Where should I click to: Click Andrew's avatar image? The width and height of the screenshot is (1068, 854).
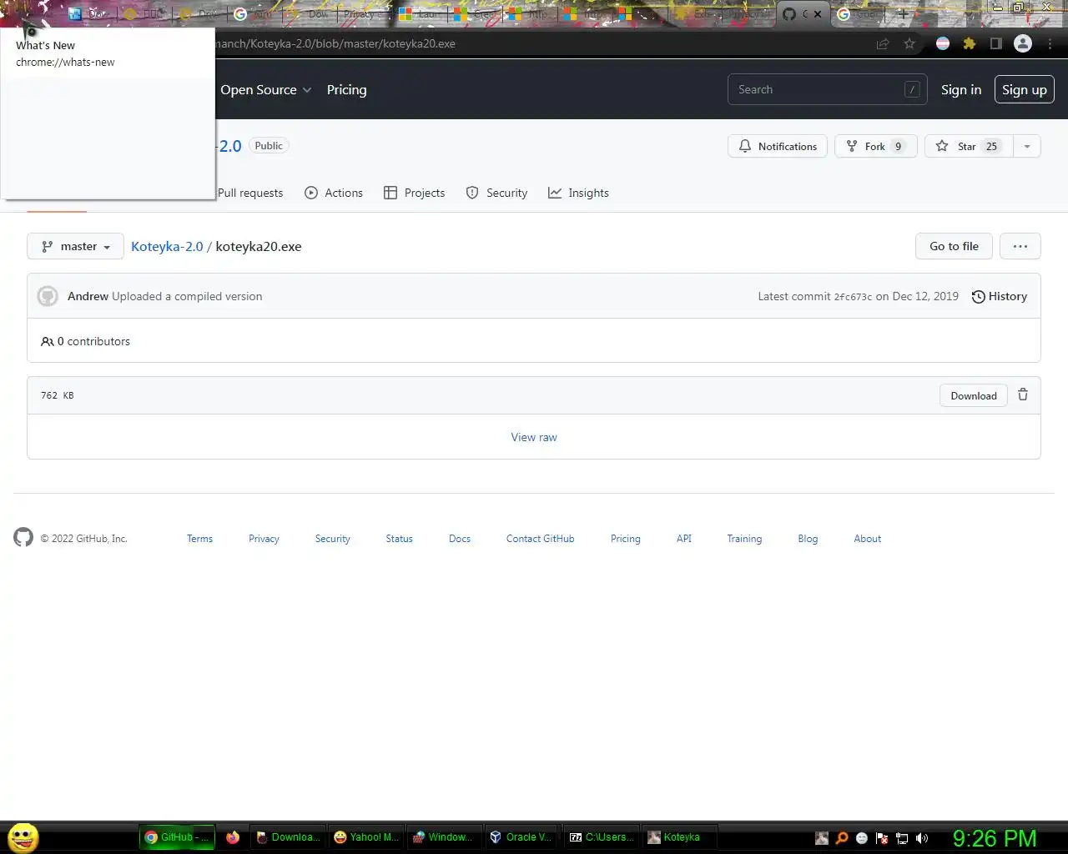pos(48,296)
